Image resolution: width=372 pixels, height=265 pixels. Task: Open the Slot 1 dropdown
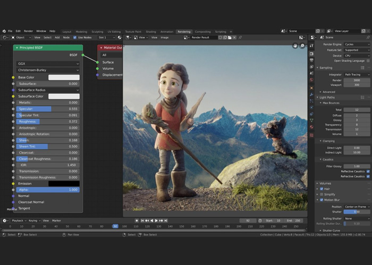(106, 38)
